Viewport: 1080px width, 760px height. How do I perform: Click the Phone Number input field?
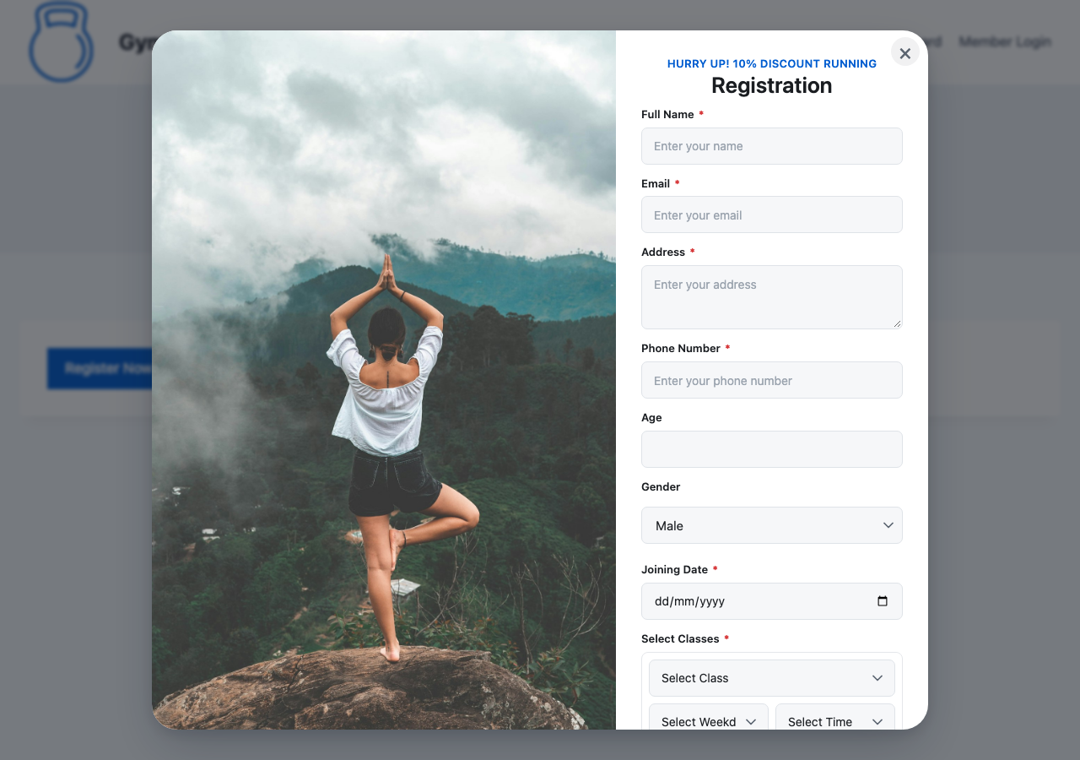click(771, 381)
